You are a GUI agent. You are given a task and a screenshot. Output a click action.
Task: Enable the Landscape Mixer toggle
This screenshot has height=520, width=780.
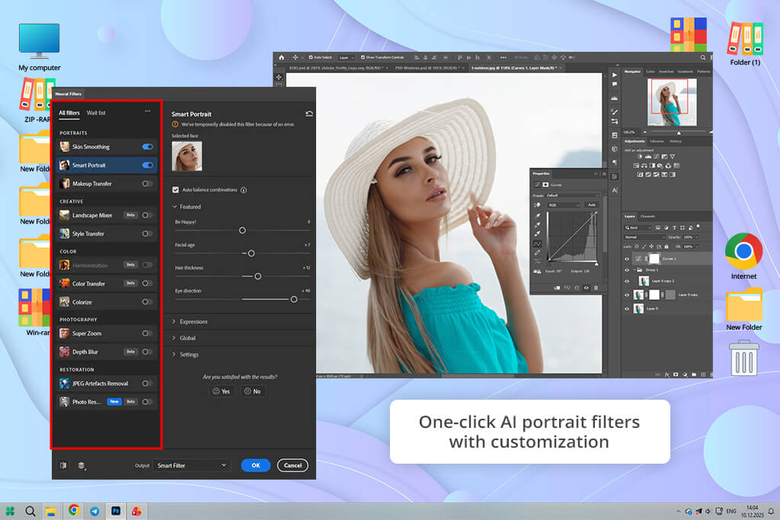pos(147,215)
